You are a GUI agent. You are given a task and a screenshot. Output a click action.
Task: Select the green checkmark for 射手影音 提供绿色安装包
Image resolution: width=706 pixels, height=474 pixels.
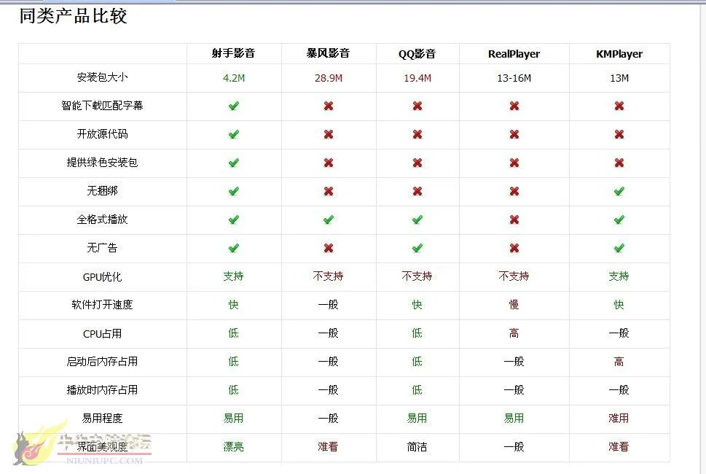[233, 163]
